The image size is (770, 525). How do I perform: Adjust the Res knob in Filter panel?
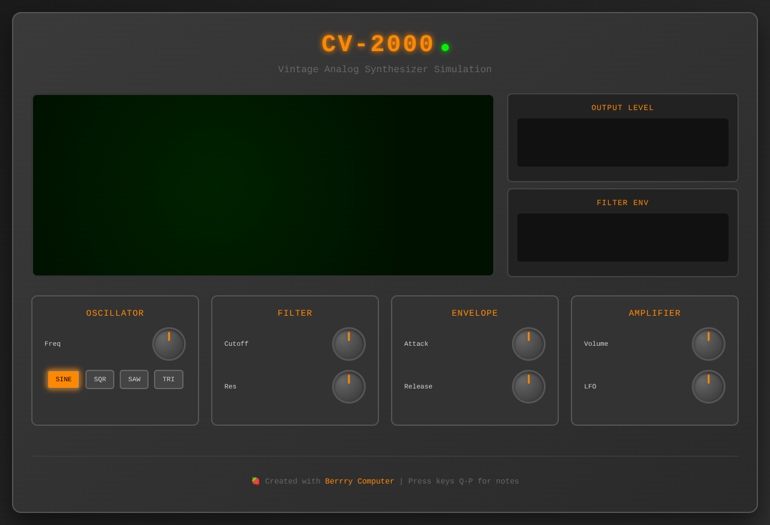pyautogui.click(x=348, y=386)
